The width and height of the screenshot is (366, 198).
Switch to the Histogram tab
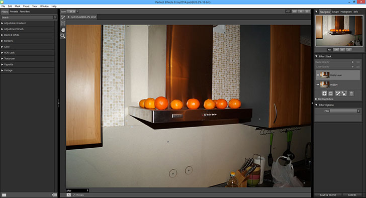346,12
